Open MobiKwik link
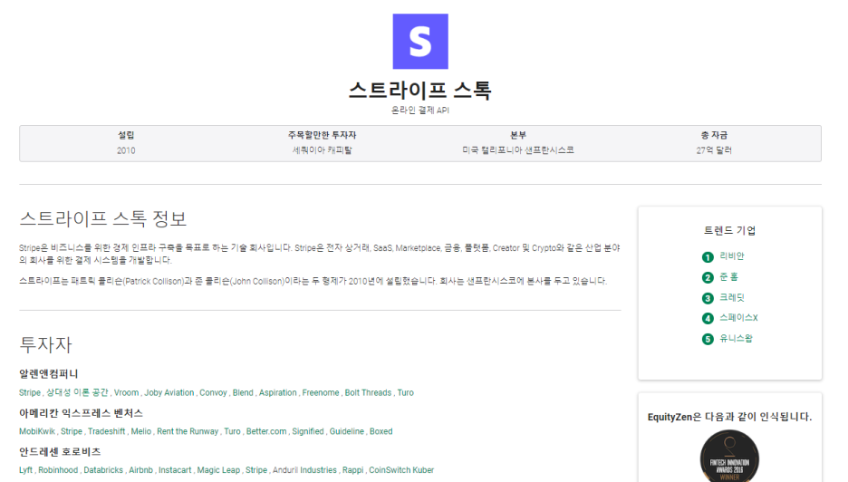 pos(37,431)
